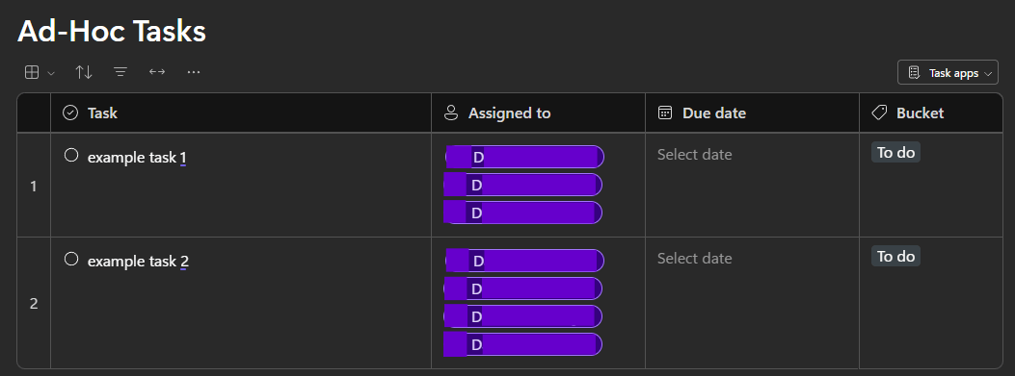Click the Due date column header
Screen dimensions: 1015x376
click(752, 113)
